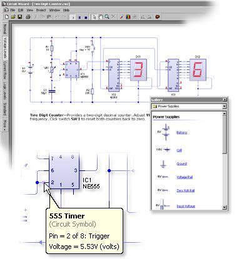
Task: Click the R1 resistor component
Action: pyautogui.click(x=52, y=49)
